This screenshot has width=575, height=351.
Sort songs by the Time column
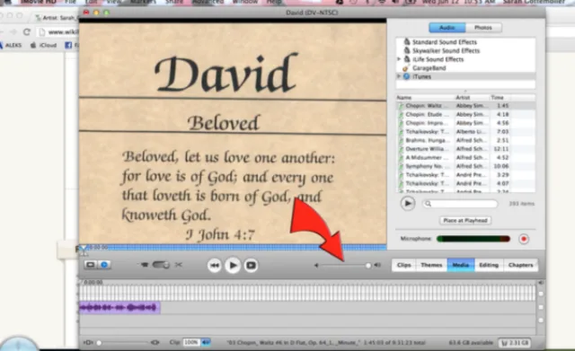coord(500,98)
